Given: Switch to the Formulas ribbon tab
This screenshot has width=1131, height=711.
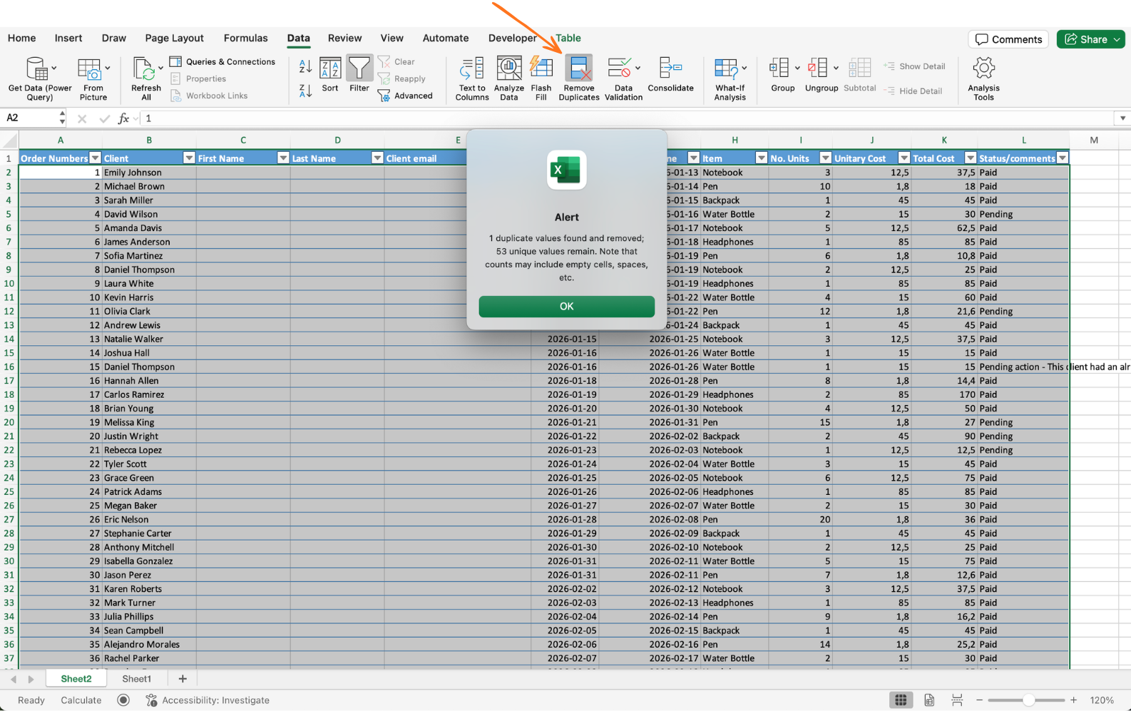Looking at the screenshot, I should (x=245, y=39).
